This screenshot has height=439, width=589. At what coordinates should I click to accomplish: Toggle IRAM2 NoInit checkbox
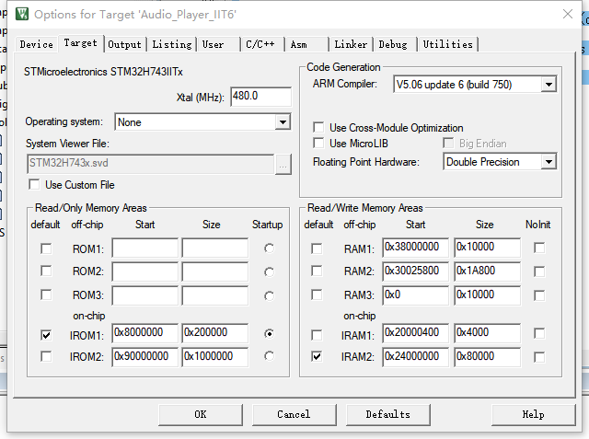click(x=539, y=357)
